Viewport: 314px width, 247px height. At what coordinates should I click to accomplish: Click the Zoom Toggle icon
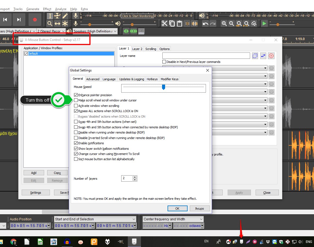tap(254, 23)
